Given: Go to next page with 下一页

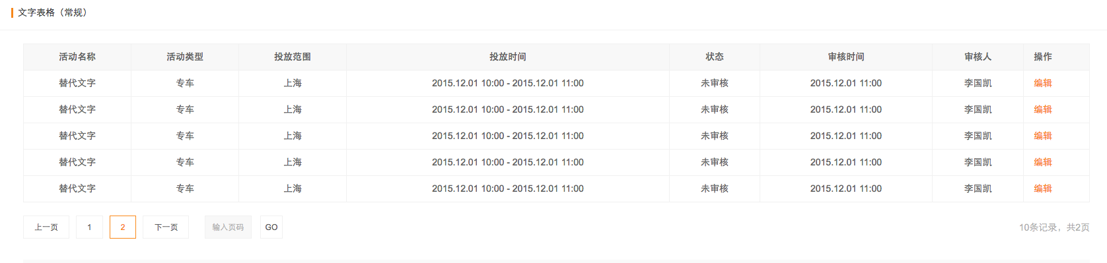Looking at the screenshot, I should [166, 227].
